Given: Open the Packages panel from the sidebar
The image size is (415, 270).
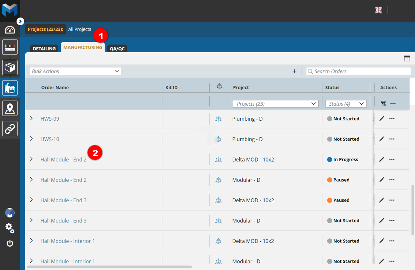Looking at the screenshot, I should 10,67.
